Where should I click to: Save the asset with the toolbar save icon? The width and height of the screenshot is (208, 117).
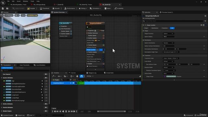pyautogui.click(x=3, y=8)
